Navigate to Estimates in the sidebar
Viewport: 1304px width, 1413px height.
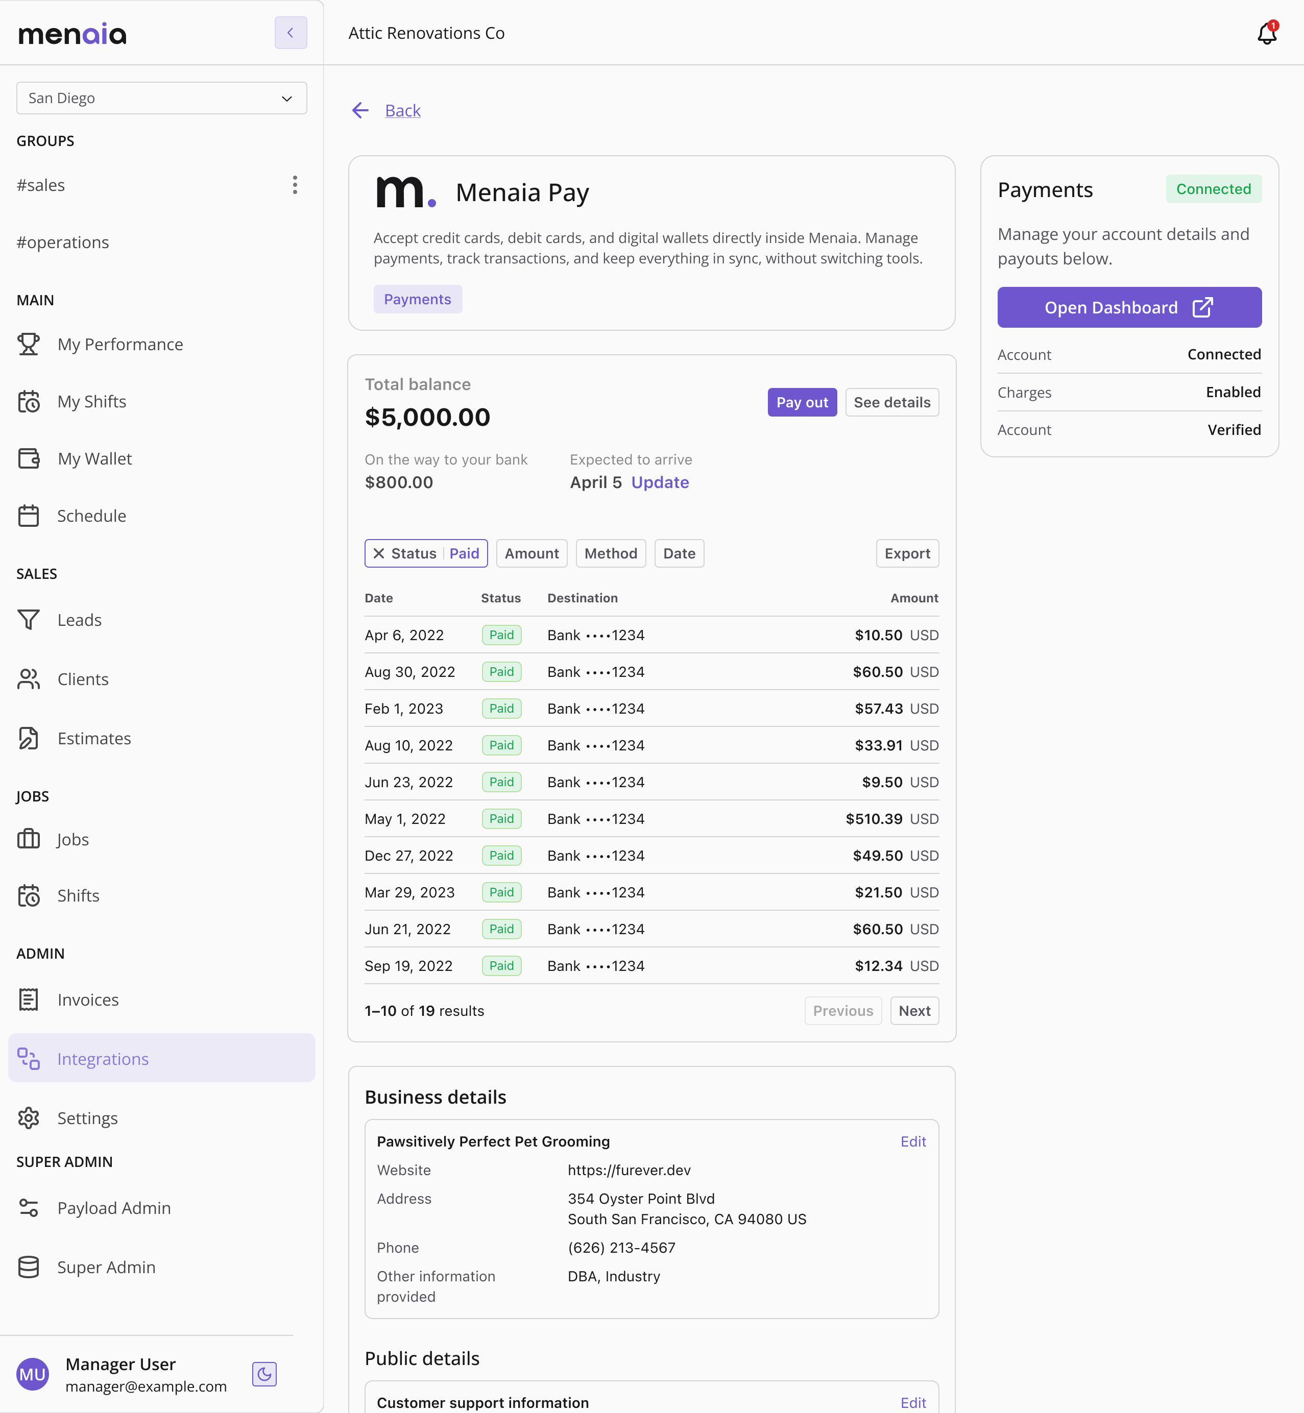click(94, 738)
